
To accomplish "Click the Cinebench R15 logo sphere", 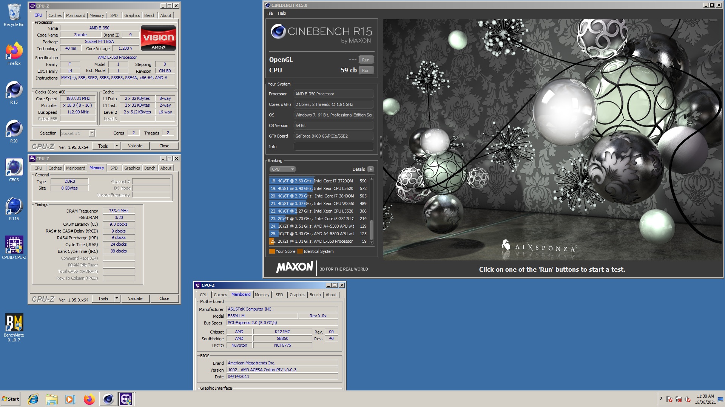I will (278, 31).
